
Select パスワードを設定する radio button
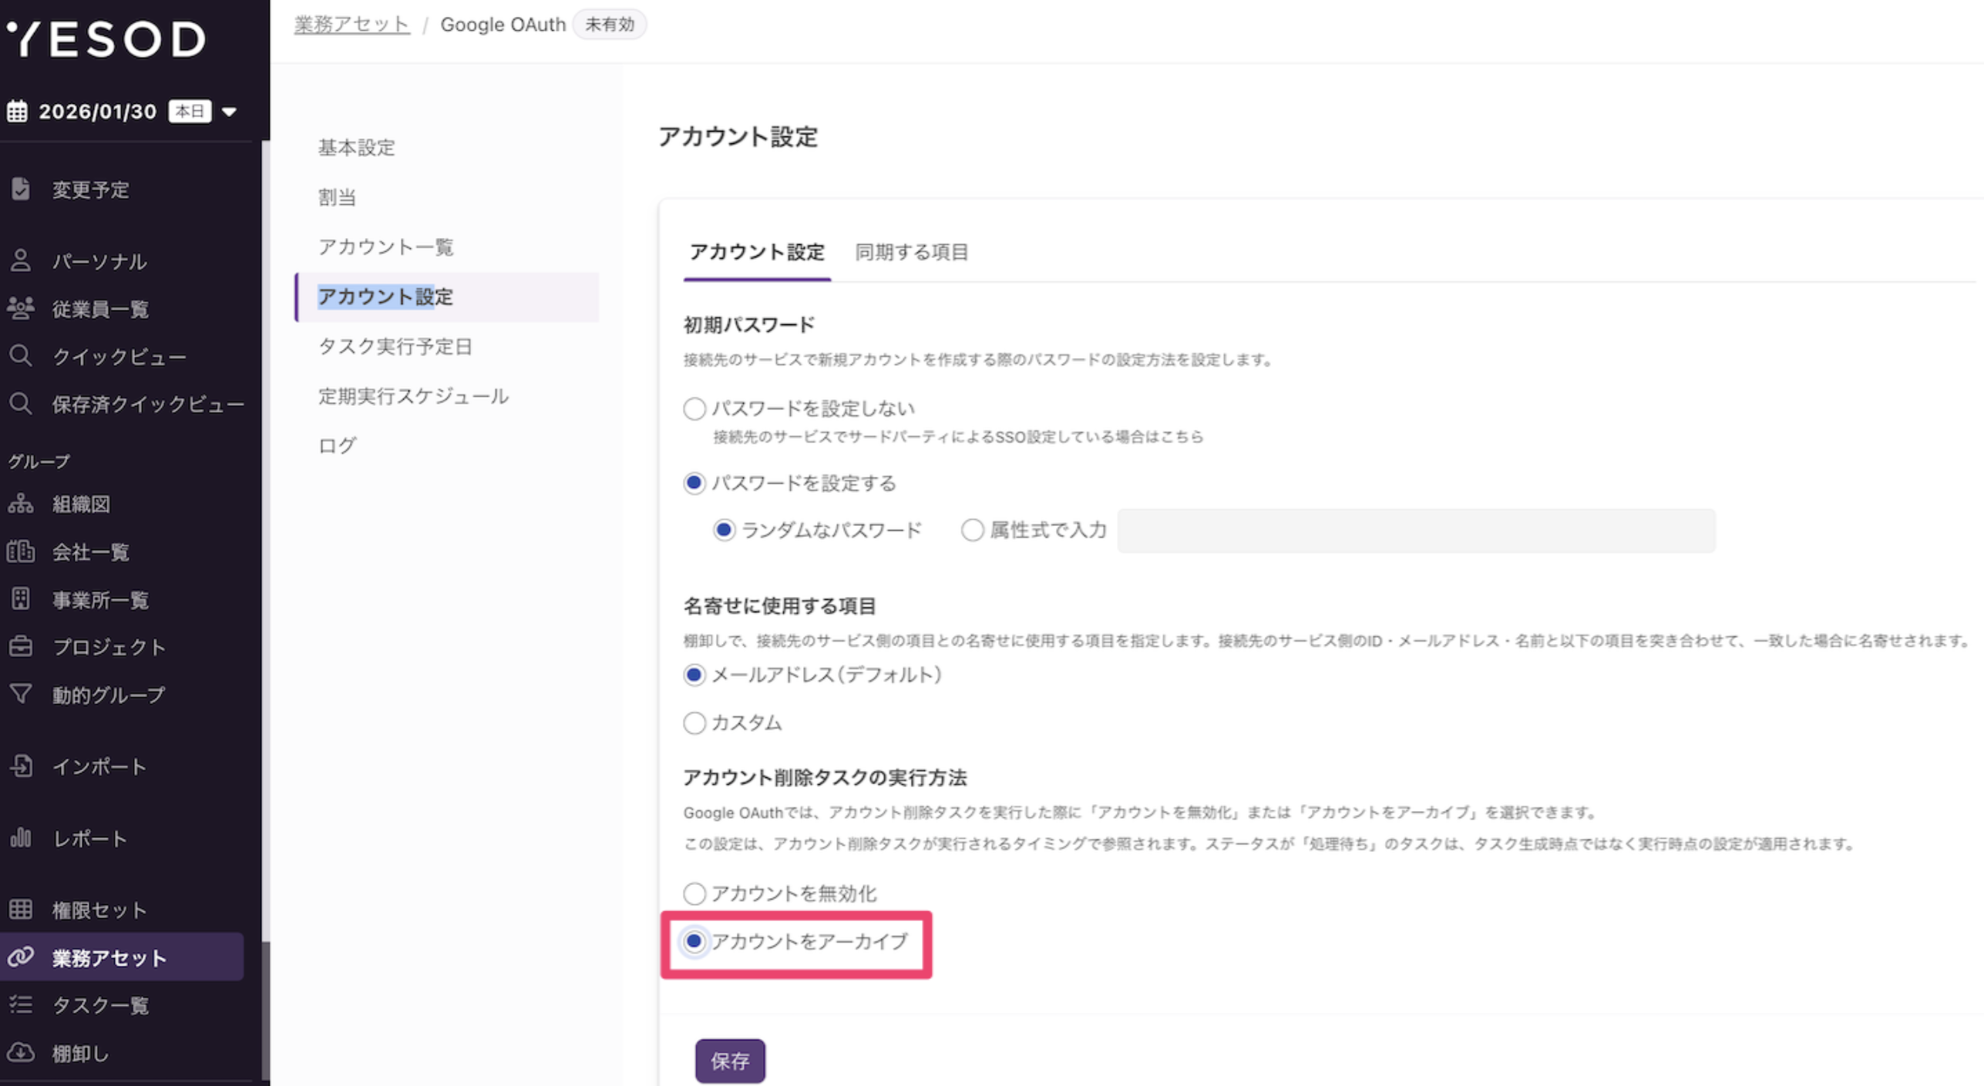[694, 483]
